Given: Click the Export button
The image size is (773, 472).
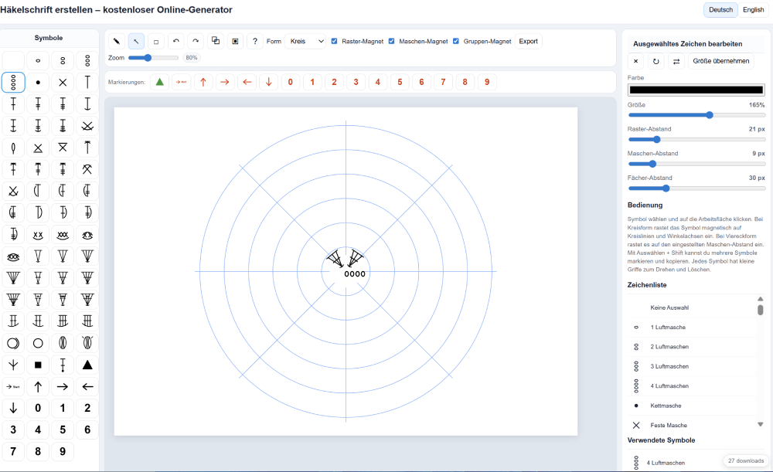Looking at the screenshot, I should click(x=528, y=42).
